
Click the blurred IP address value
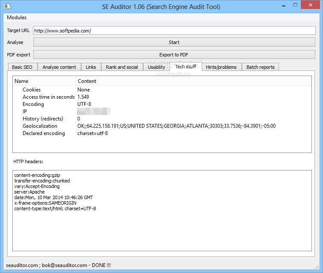[x=94, y=112]
